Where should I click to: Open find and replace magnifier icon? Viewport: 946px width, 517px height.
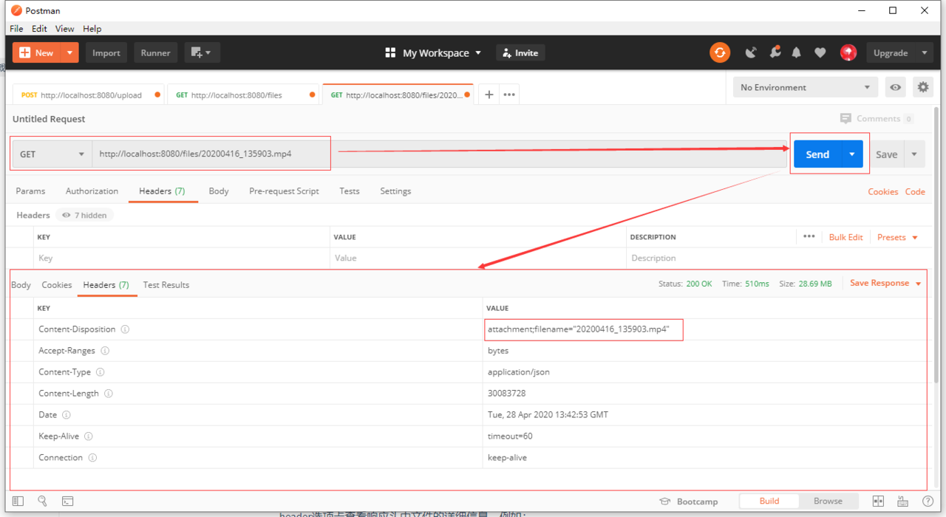[42, 501]
